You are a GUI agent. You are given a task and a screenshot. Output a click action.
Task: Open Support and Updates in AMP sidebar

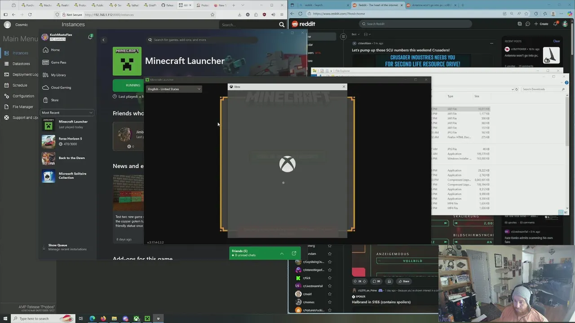tap(20, 118)
